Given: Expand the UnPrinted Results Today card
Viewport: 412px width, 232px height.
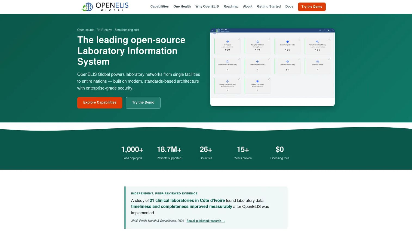Looking at the screenshot, I should [x=299, y=59].
